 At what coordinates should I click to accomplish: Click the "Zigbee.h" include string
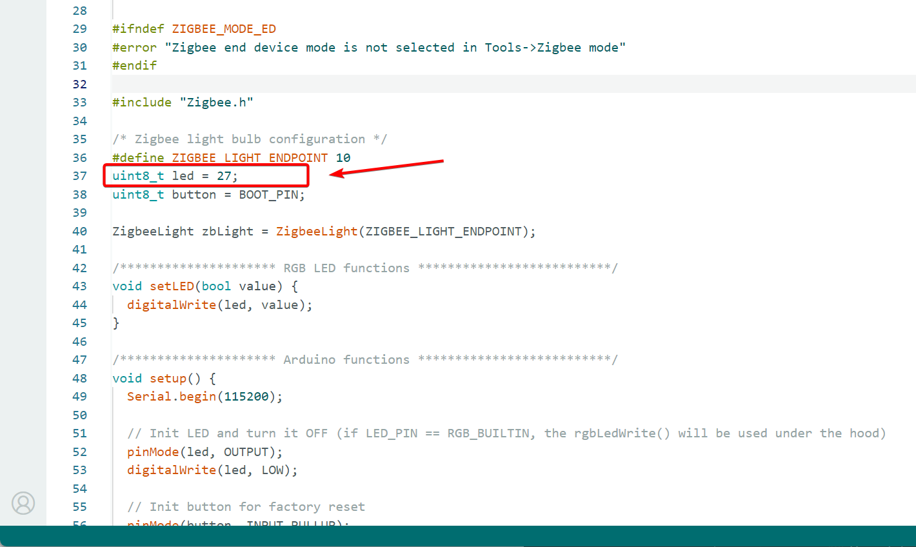click(x=216, y=103)
